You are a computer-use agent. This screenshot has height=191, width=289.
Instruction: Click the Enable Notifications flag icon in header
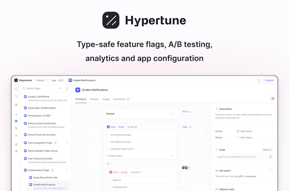(78, 90)
